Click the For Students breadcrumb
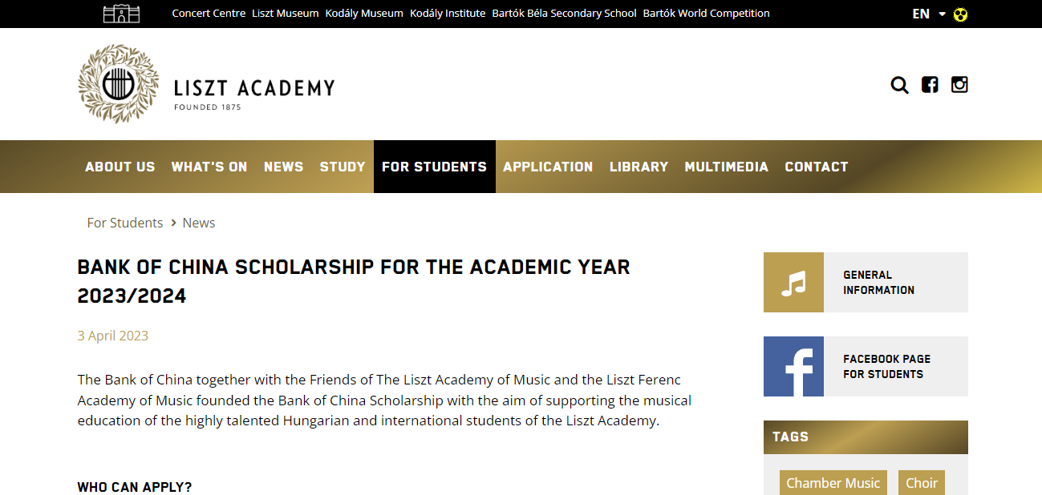Viewport: 1042px width, 495px height. 125,223
